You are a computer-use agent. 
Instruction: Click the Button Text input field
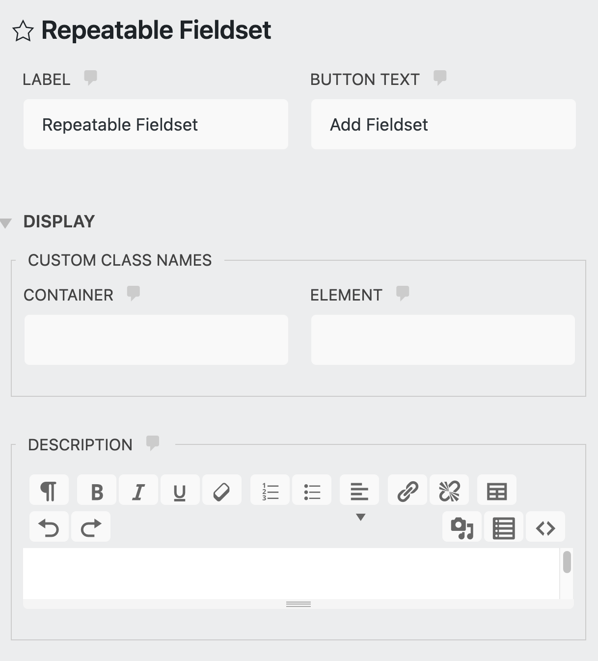(443, 125)
